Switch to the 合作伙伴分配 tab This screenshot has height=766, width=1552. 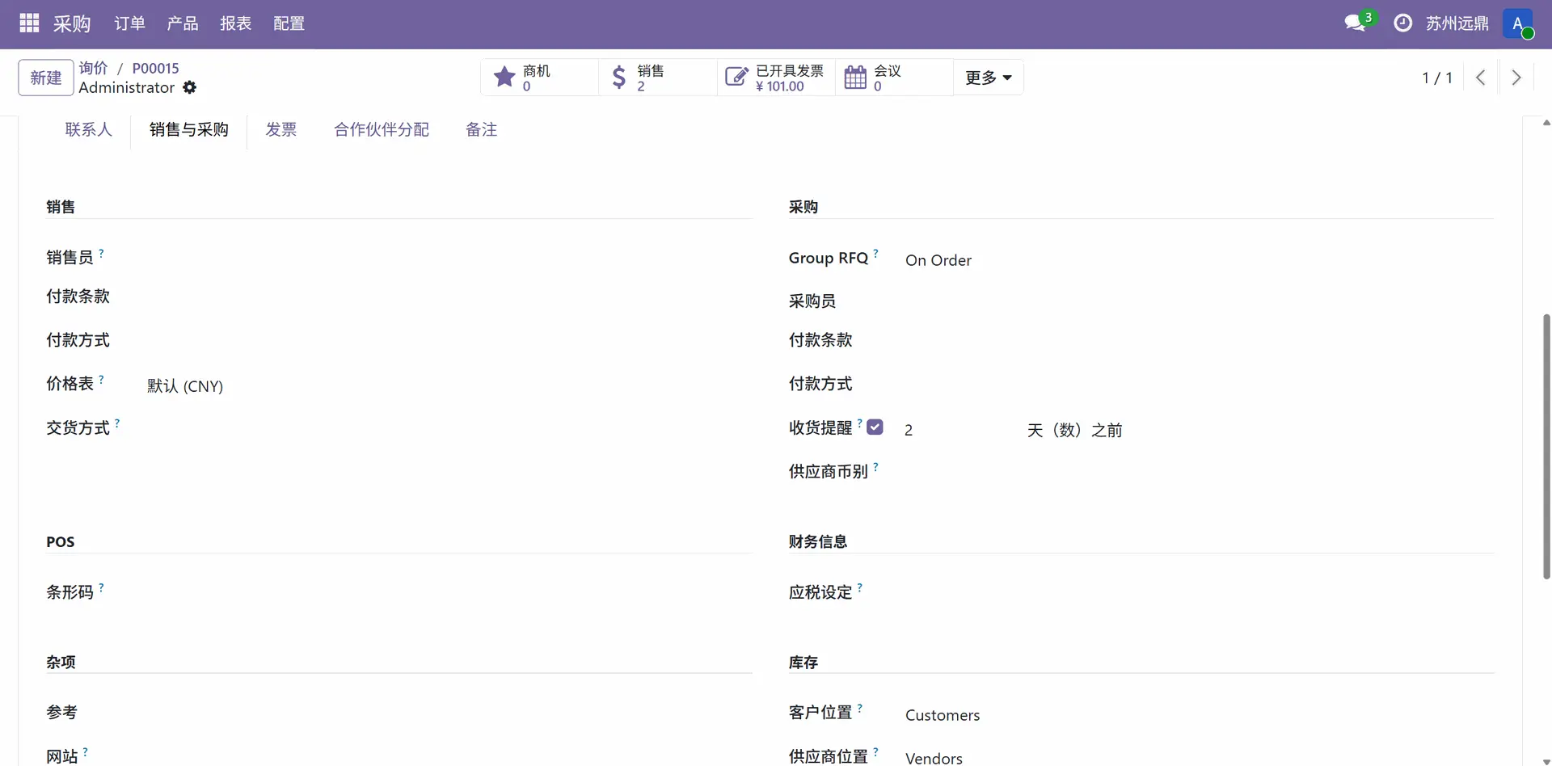tap(382, 129)
